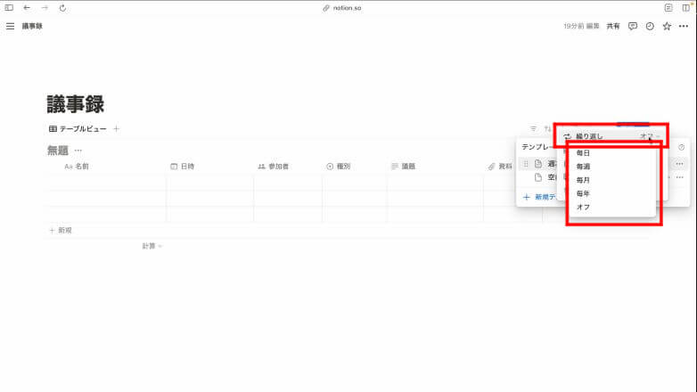Viewport: 697px width, 392px height.
Task: Click the 日時 column header
Action: tap(182, 167)
